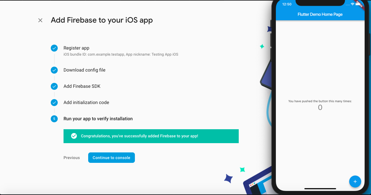Click the iOS bundle ID subtitle text
The image size is (371, 195).
tap(121, 54)
